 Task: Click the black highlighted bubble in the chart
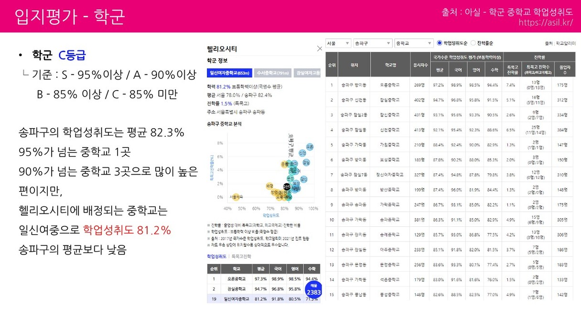[286, 186]
